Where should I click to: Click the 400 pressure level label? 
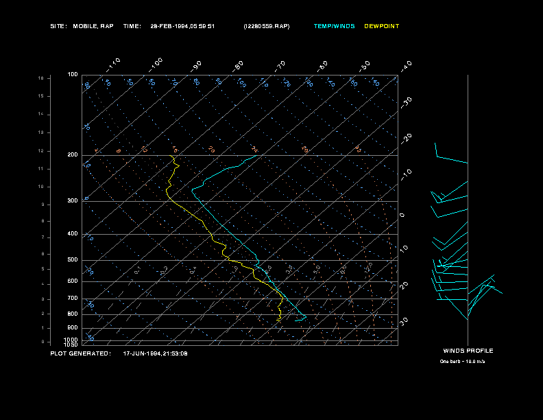pyautogui.click(x=73, y=234)
